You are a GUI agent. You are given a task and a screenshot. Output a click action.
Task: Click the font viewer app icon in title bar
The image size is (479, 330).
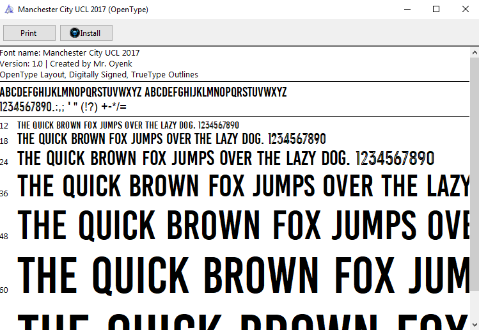click(x=9, y=10)
